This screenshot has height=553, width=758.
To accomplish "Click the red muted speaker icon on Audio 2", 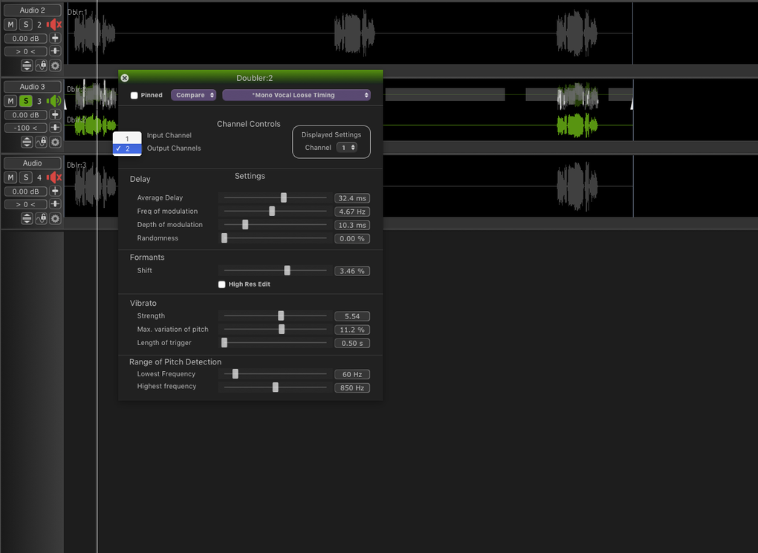I will pyautogui.click(x=54, y=24).
